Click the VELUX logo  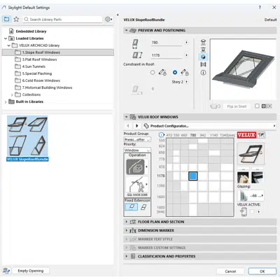point(246,135)
